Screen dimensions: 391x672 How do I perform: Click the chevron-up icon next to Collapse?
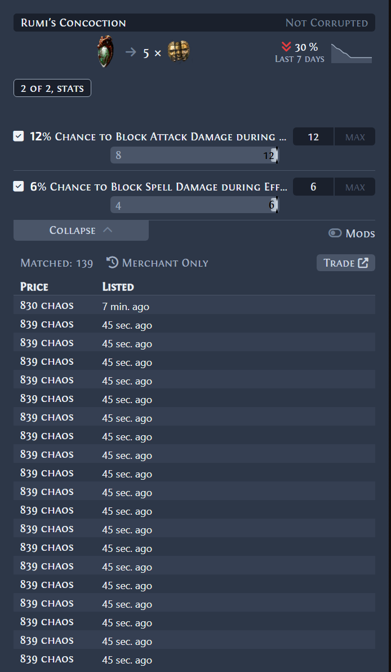point(108,229)
